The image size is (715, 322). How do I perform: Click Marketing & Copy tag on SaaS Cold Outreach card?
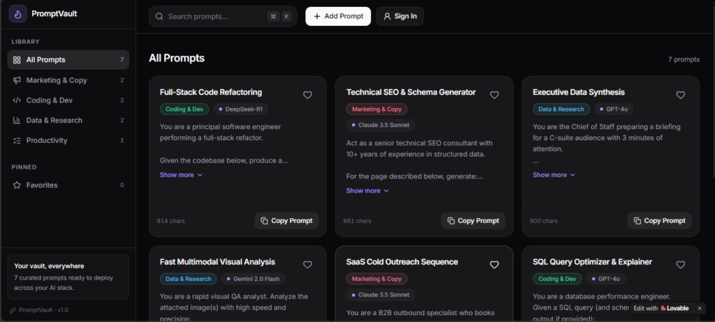pos(376,279)
